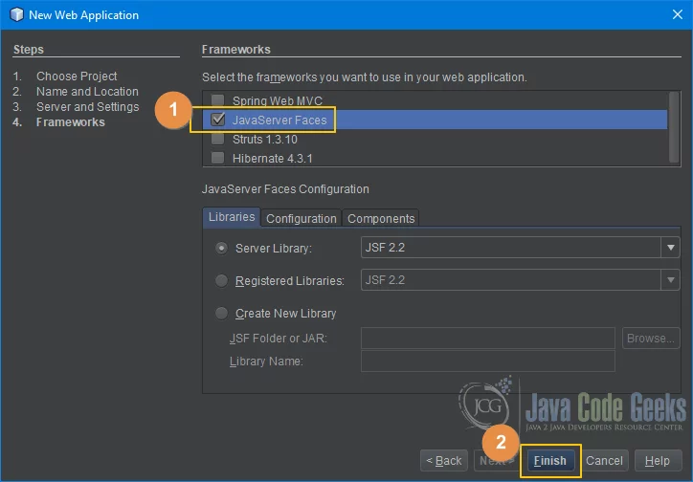Image resolution: width=693 pixels, height=482 pixels.
Task: Select the Spring Web MVC list row
Action: [x=435, y=100]
